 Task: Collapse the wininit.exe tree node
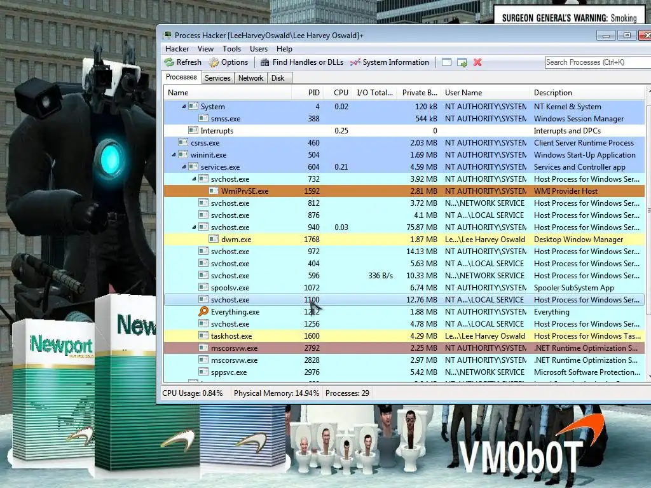click(x=174, y=155)
